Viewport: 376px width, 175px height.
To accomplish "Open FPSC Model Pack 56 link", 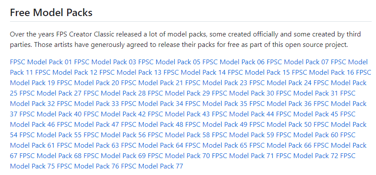I will (115, 135).
